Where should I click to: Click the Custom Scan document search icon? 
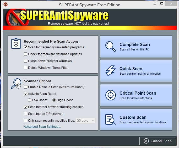pos(110,119)
